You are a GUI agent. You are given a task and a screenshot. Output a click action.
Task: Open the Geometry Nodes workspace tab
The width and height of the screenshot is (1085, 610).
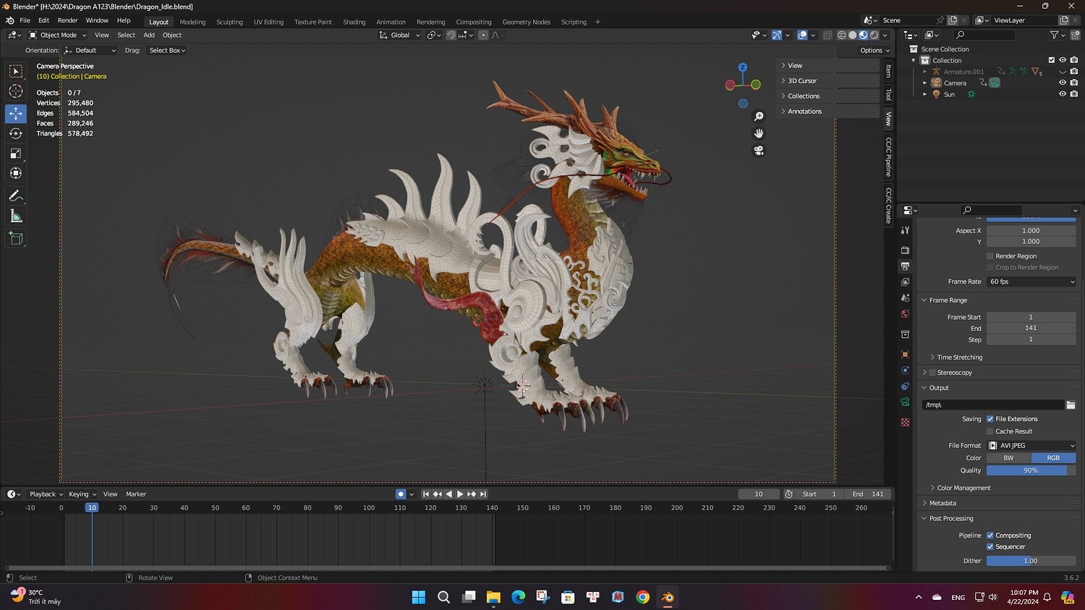click(526, 22)
